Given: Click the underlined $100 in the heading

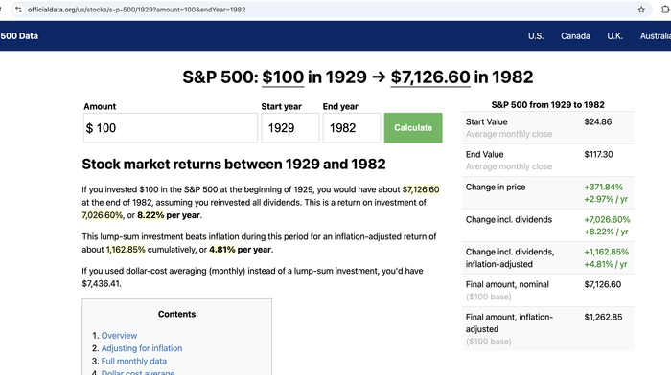Looking at the screenshot, I should 283,77.
